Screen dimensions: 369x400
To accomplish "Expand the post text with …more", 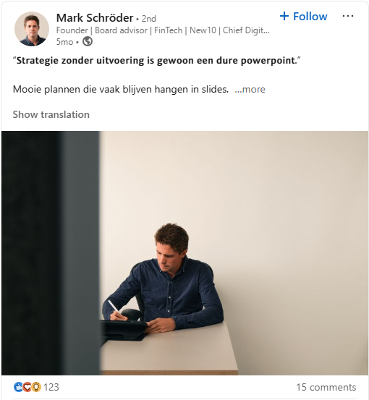I will pyautogui.click(x=250, y=89).
